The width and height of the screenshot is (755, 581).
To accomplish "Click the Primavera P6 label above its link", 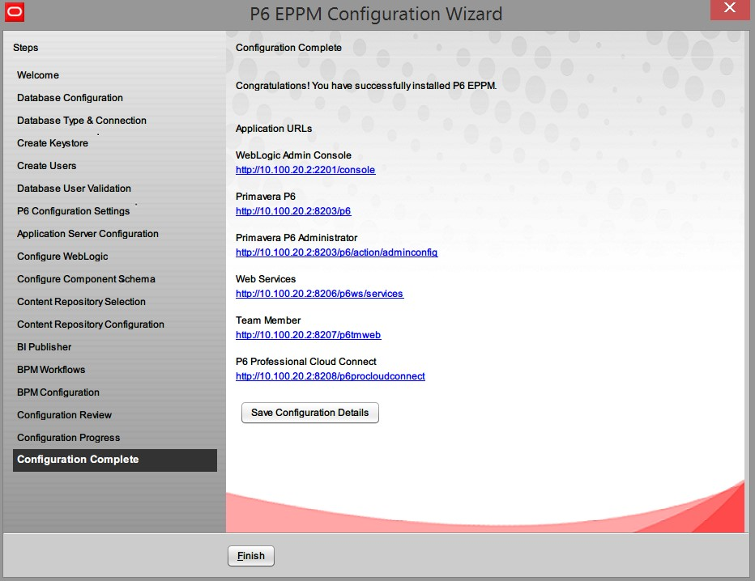I will click(266, 197).
